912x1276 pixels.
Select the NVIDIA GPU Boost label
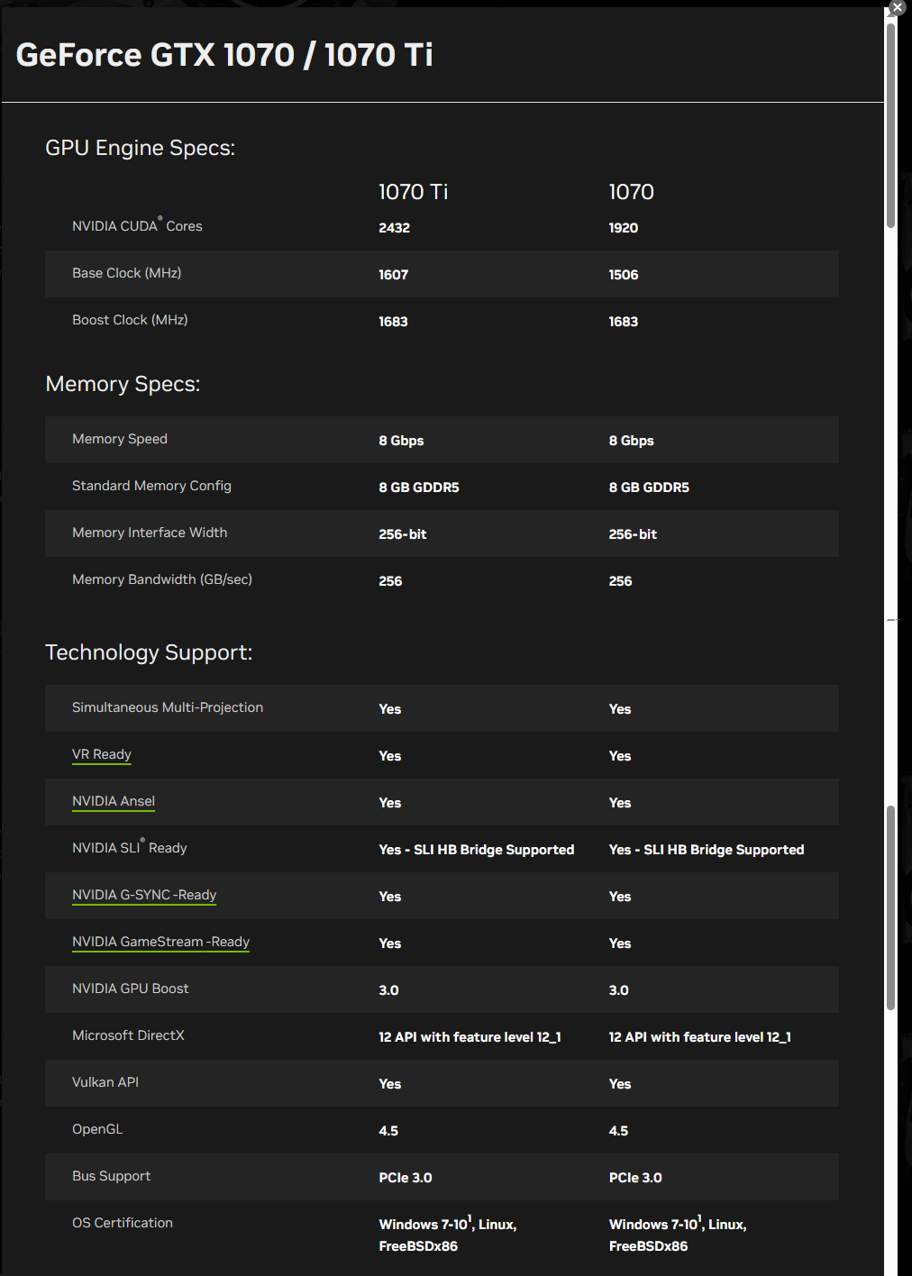tap(131, 989)
